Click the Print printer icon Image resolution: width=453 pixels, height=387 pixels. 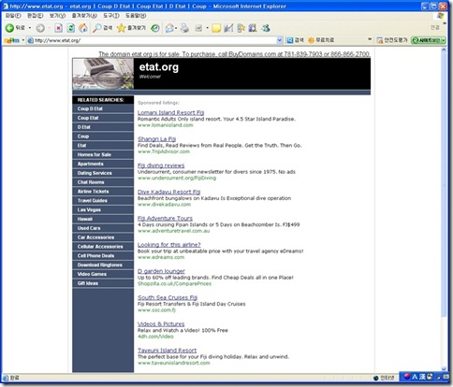click(x=184, y=28)
